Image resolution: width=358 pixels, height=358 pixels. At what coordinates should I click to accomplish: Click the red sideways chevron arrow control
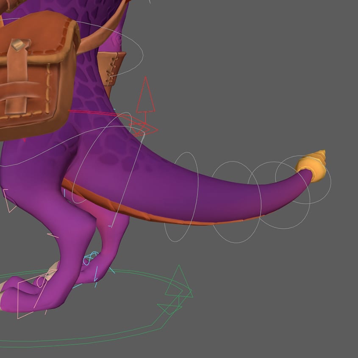pyautogui.click(x=149, y=128)
